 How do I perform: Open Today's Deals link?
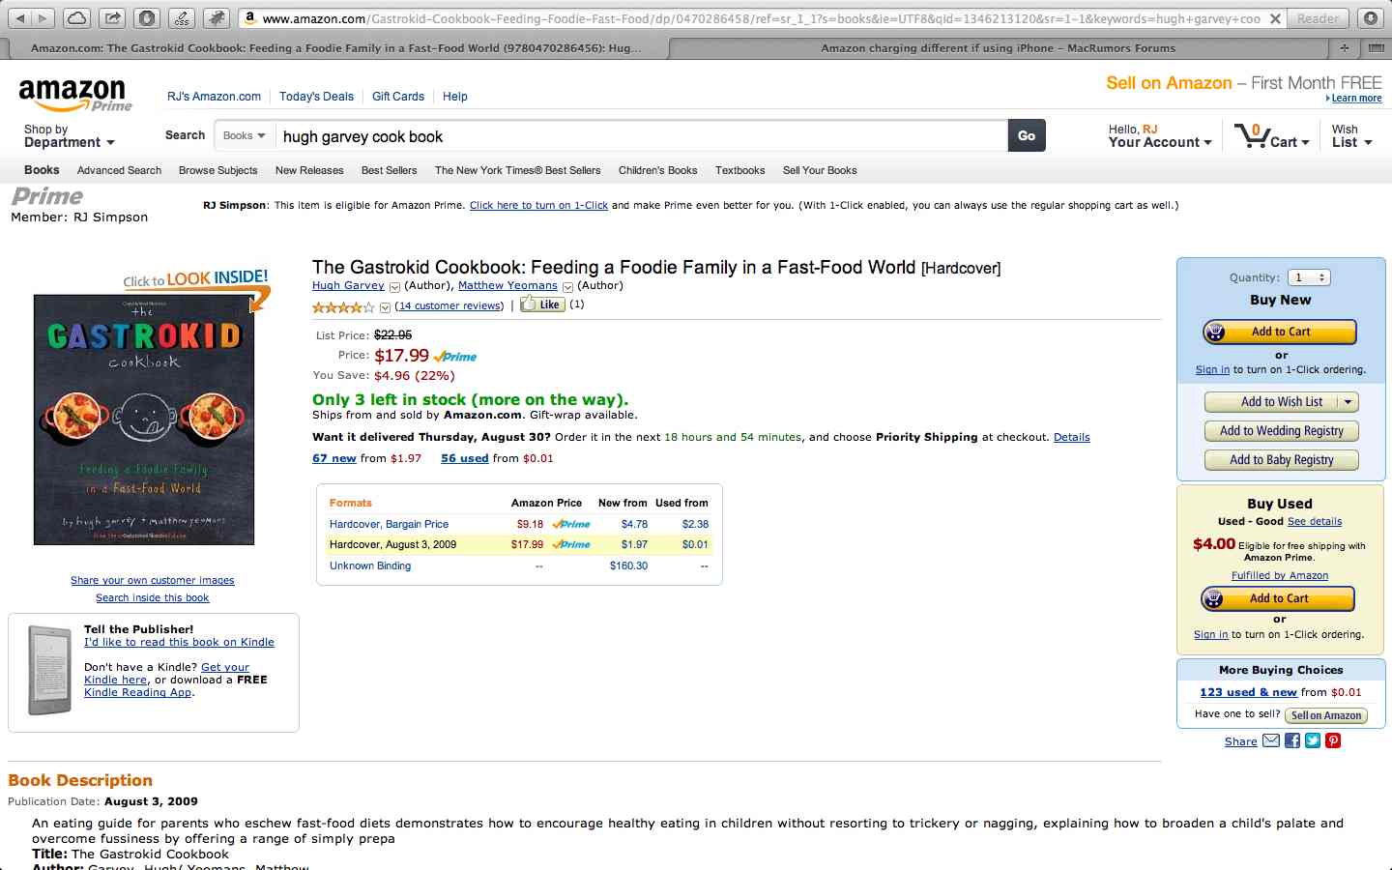(316, 97)
